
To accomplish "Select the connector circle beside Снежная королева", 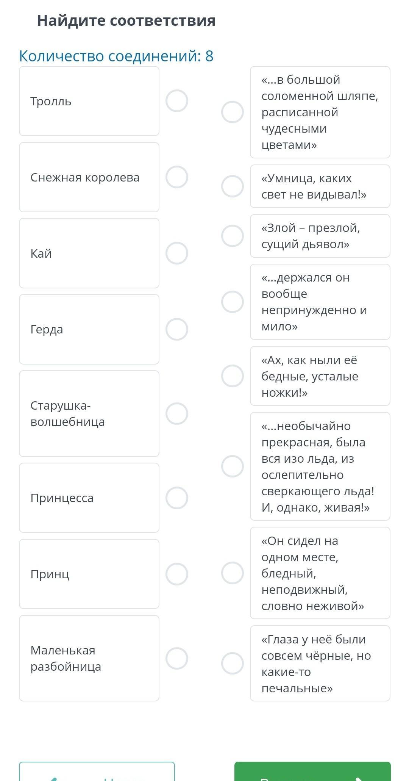I will (177, 177).
